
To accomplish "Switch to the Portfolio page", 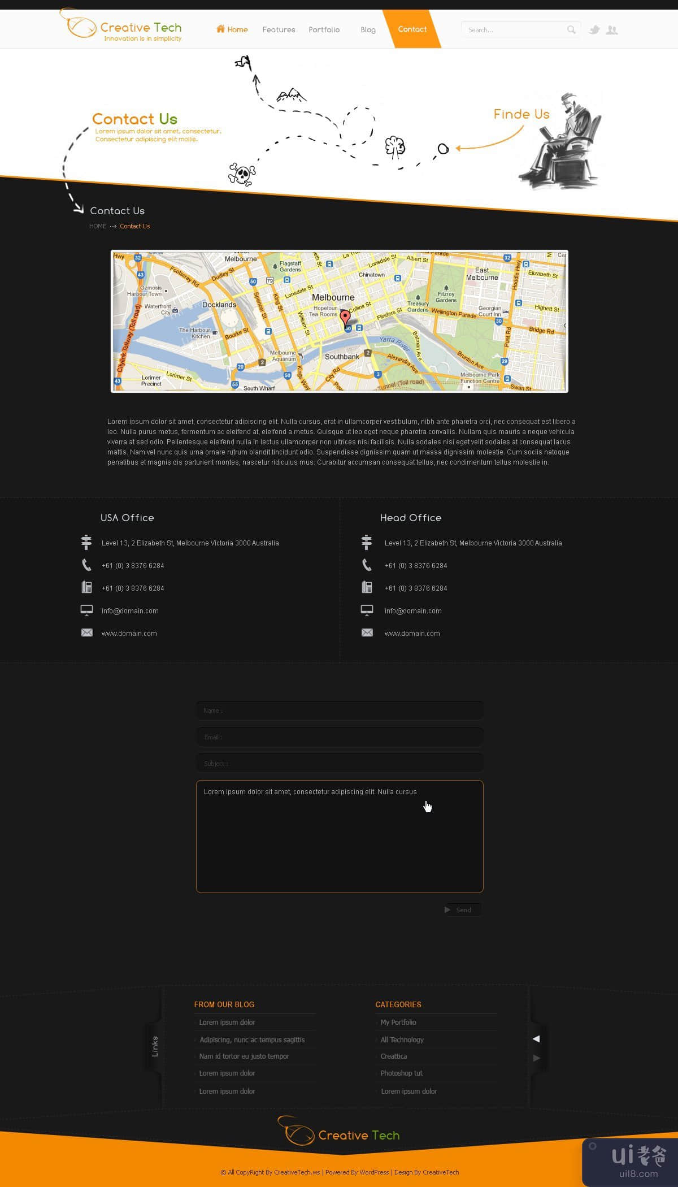I will 324,30.
